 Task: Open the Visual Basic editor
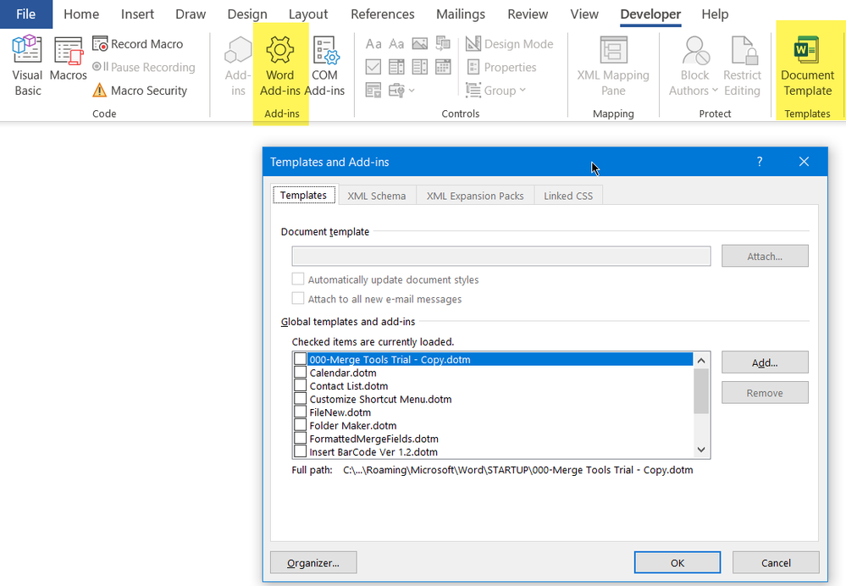(x=27, y=65)
